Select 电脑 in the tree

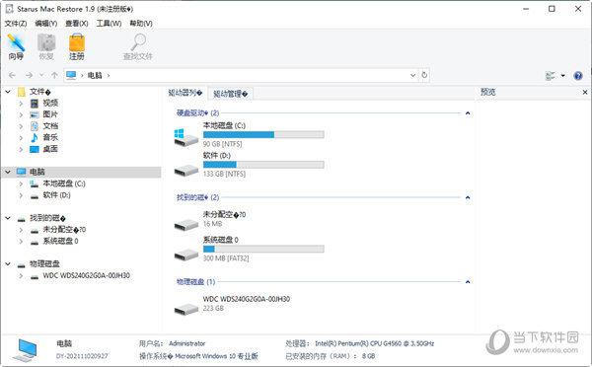click(x=37, y=172)
